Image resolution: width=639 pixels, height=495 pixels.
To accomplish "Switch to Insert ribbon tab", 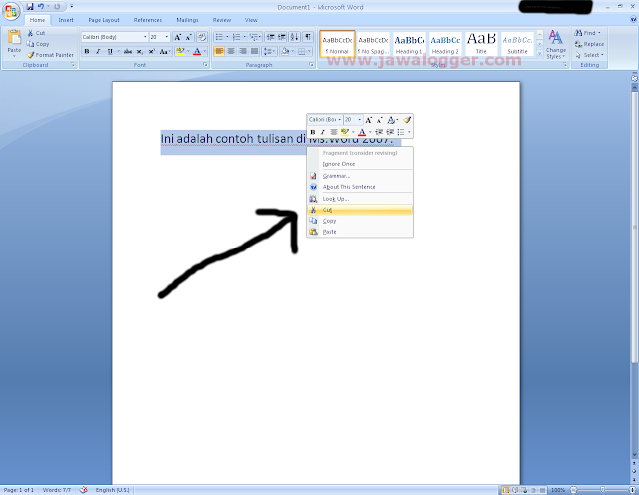I will (66, 20).
